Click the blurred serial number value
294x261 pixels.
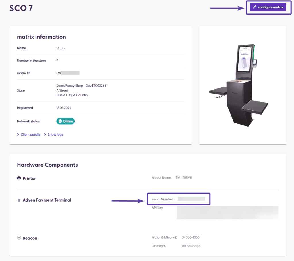[191, 199]
